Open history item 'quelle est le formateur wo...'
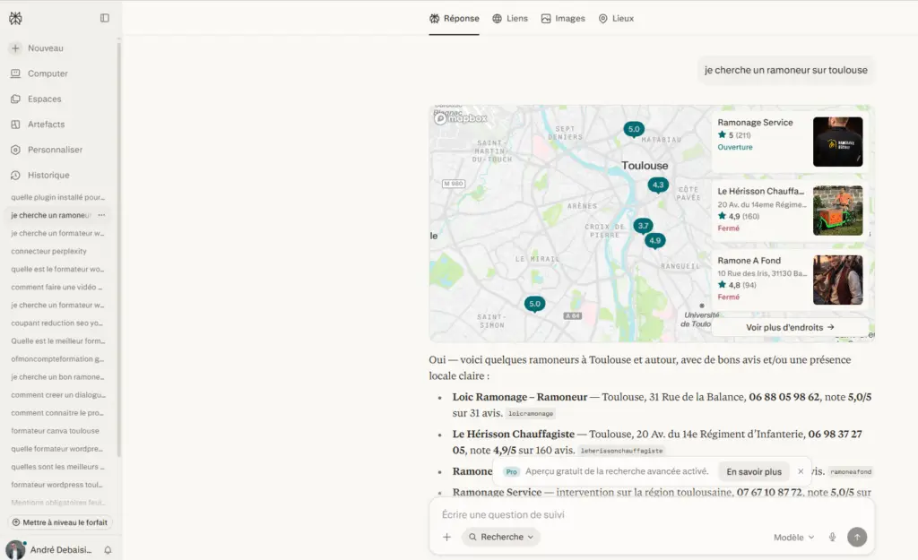The image size is (918, 560). pos(57,269)
